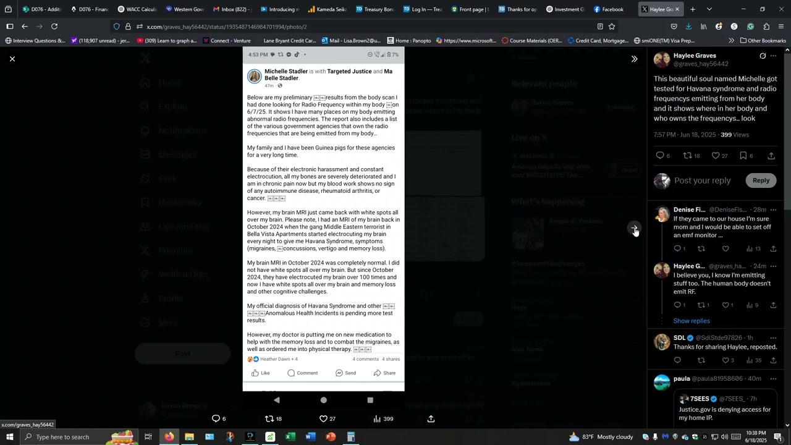Bookmark the post showing 6 bookmarks
This screenshot has height=445, width=791.
point(743,156)
